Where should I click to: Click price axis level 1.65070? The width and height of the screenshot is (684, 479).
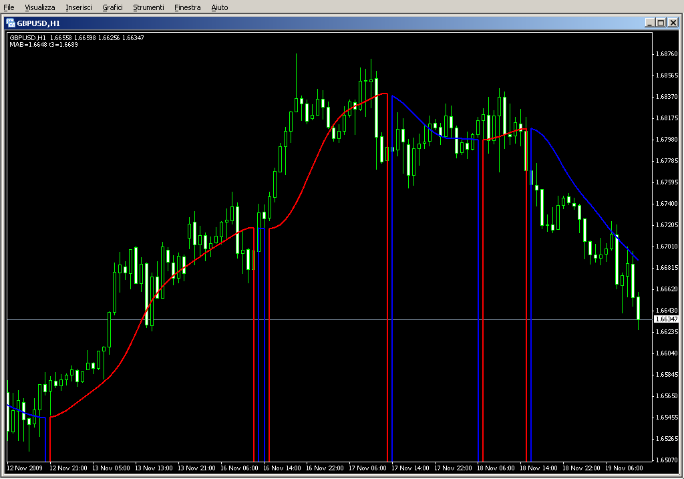point(667,460)
